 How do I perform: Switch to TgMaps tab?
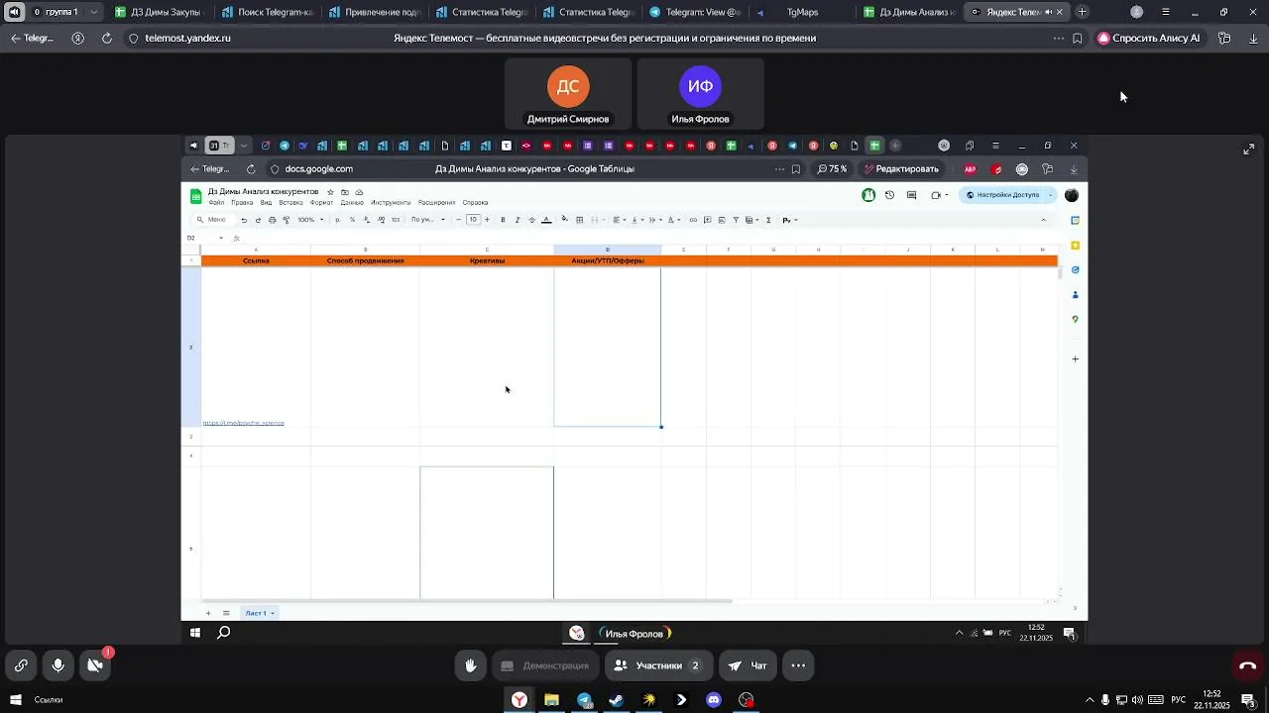point(802,12)
